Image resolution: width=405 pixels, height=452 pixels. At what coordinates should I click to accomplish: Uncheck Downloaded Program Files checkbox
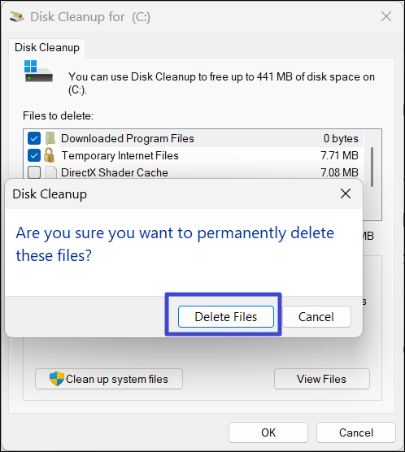tap(34, 139)
